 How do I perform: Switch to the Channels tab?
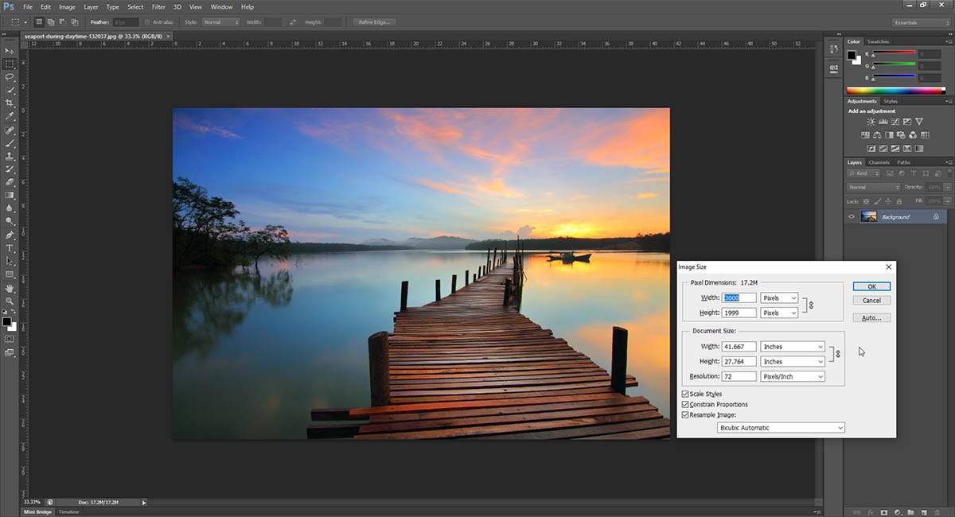point(879,162)
